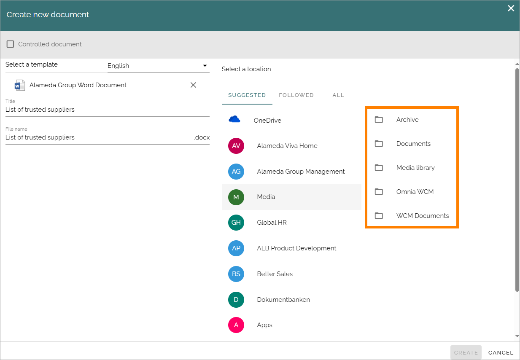This screenshot has height=360, width=520.
Task: Remove the selected Alameda Group Word Document template
Action: click(x=193, y=85)
